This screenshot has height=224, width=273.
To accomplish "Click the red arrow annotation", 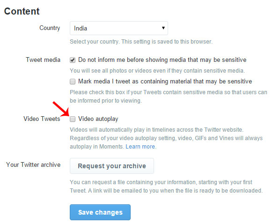I will coord(61,109).
